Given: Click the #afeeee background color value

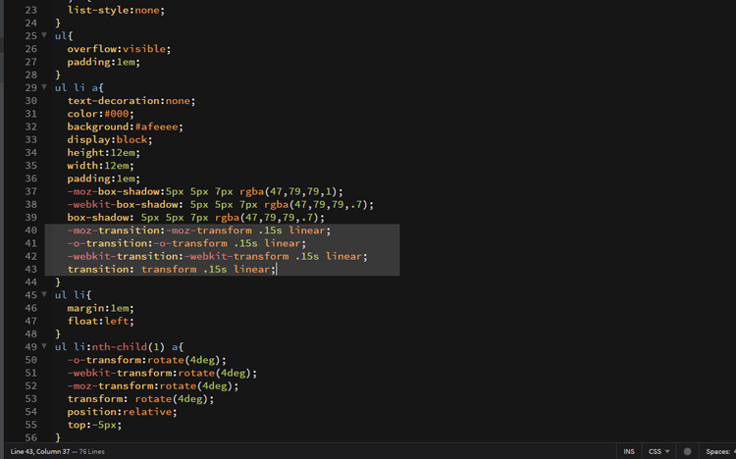Looking at the screenshot, I should (156, 127).
